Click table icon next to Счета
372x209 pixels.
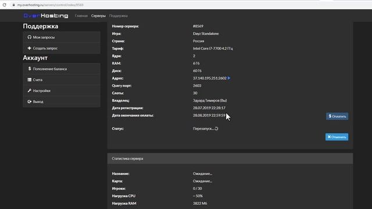(30, 80)
